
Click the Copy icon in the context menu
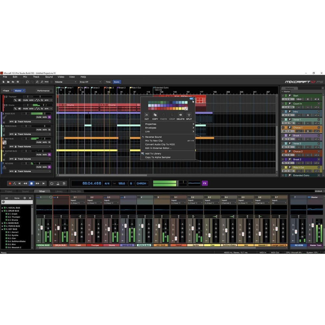pyautogui.click(x=155, y=115)
